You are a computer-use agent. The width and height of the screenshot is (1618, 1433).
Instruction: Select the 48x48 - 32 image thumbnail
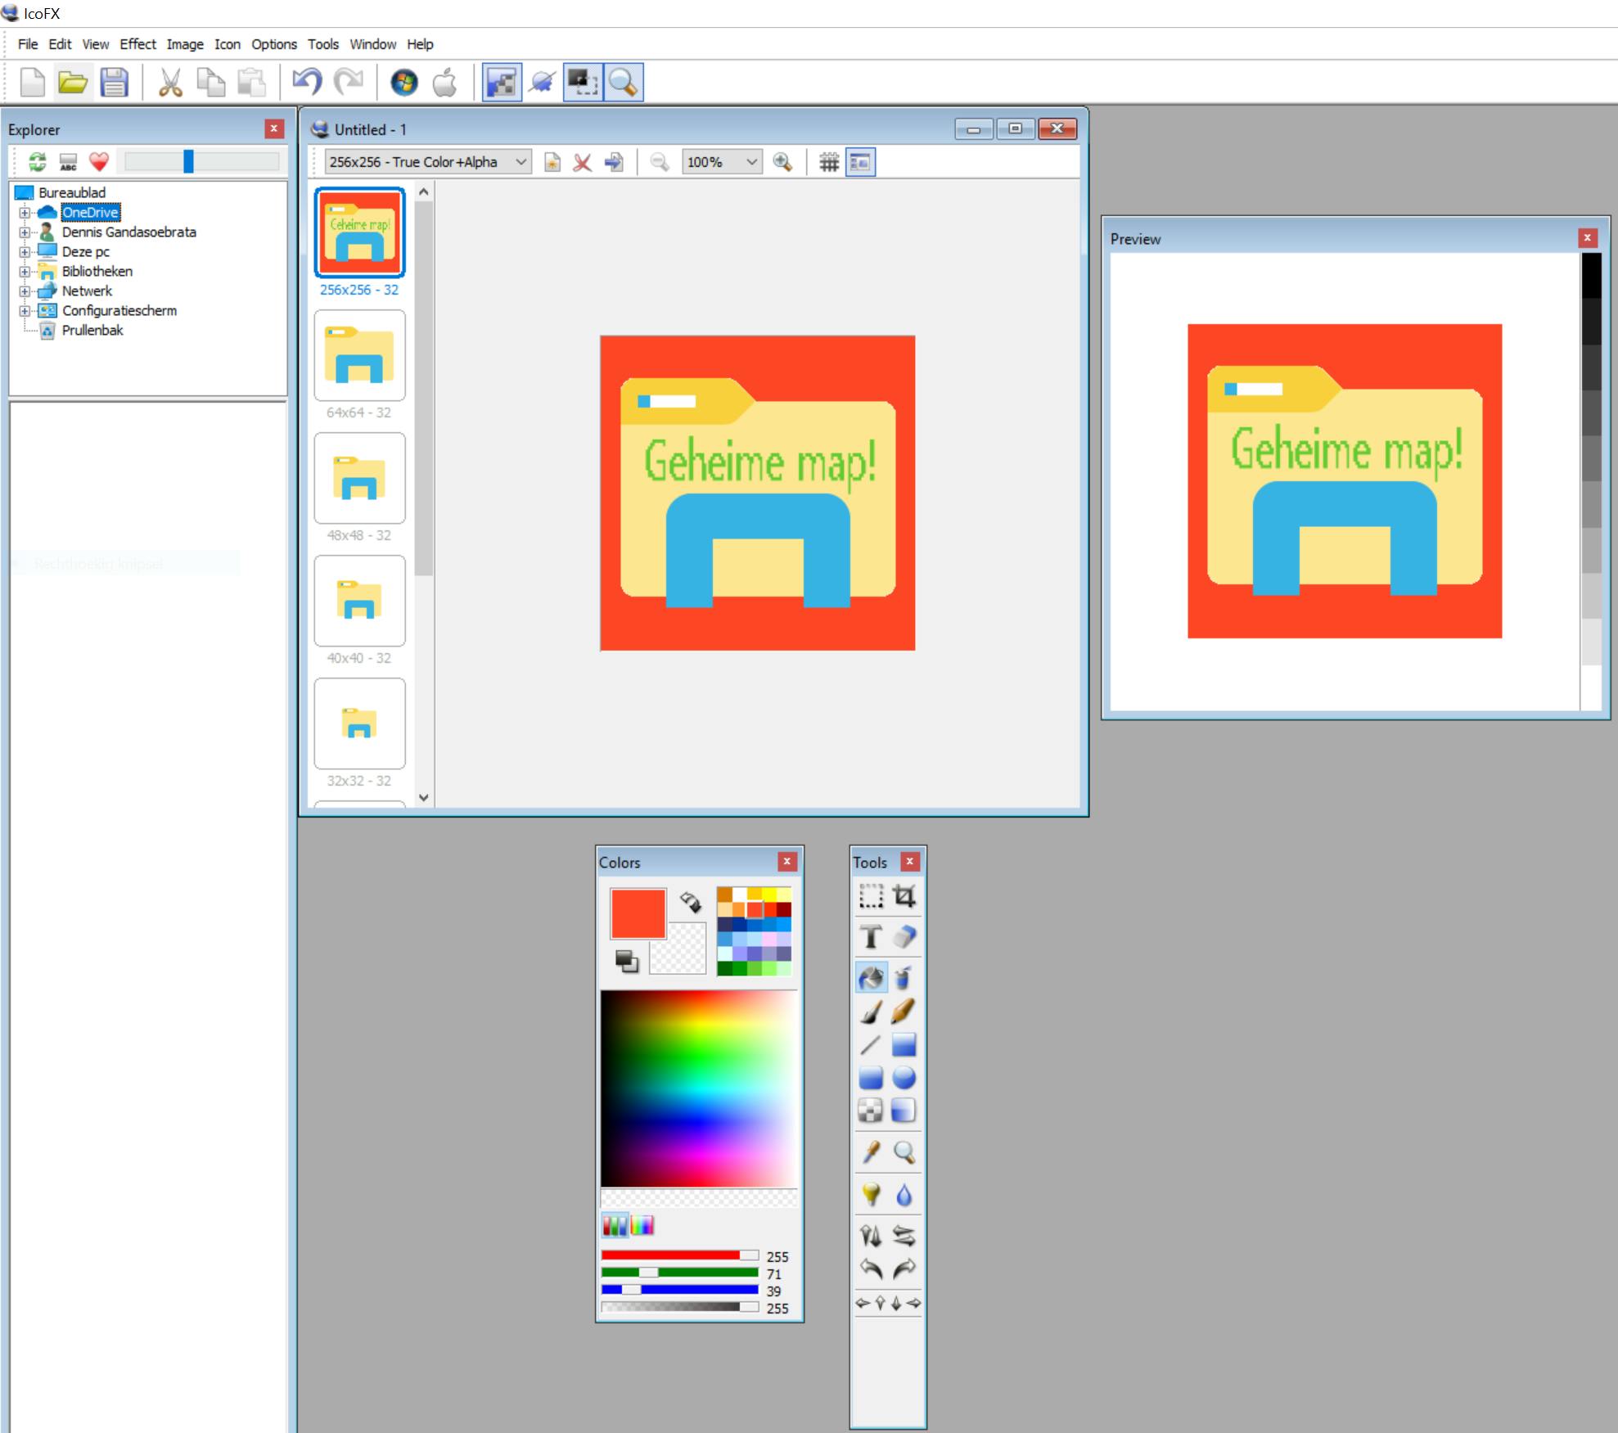point(359,478)
